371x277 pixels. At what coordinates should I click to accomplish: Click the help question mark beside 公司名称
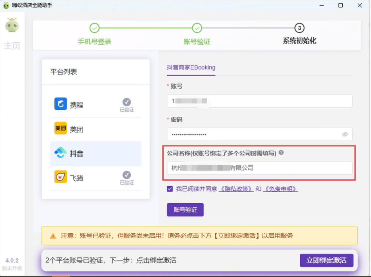281,153
